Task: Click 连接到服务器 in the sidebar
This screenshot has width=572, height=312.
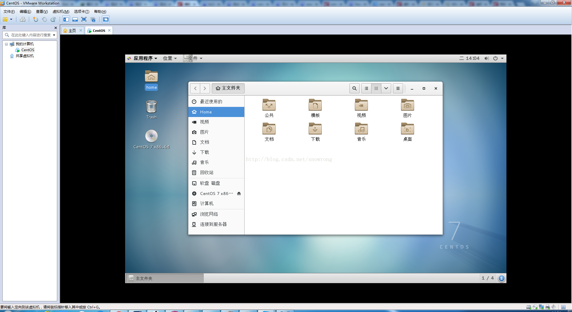Action: pyautogui.click(x=216, y=224)
